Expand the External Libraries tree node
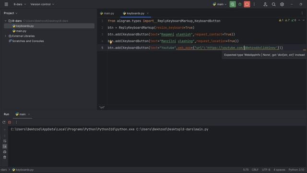Viewport: 307px width, 173px height. coord(5,36)
